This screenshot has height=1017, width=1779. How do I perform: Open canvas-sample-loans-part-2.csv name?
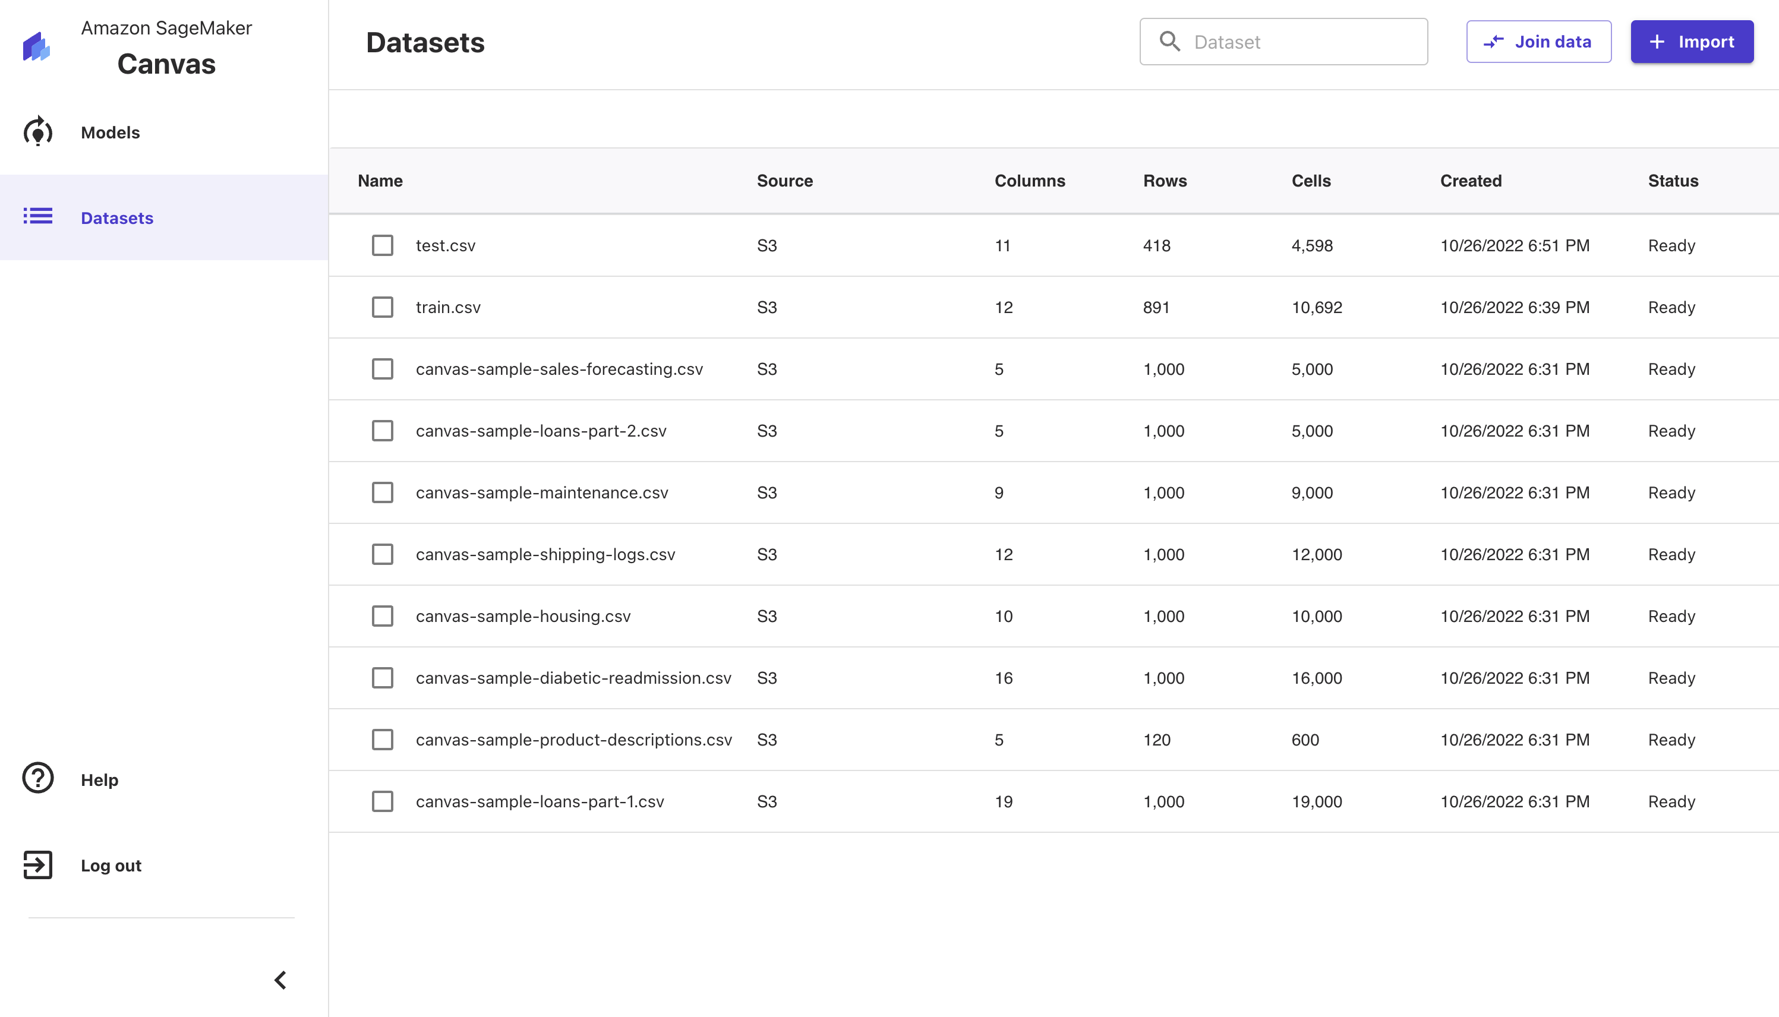[541, 431]
